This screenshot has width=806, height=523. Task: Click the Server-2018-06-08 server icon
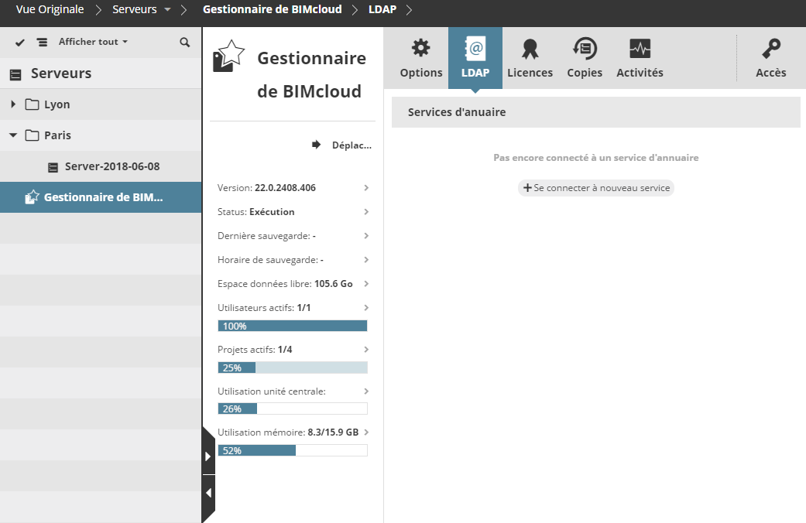pos(53,167)
